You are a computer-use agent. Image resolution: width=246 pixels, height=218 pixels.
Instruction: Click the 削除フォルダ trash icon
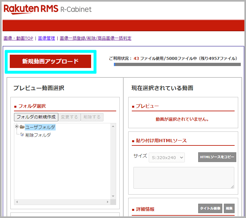click(22, 135)
